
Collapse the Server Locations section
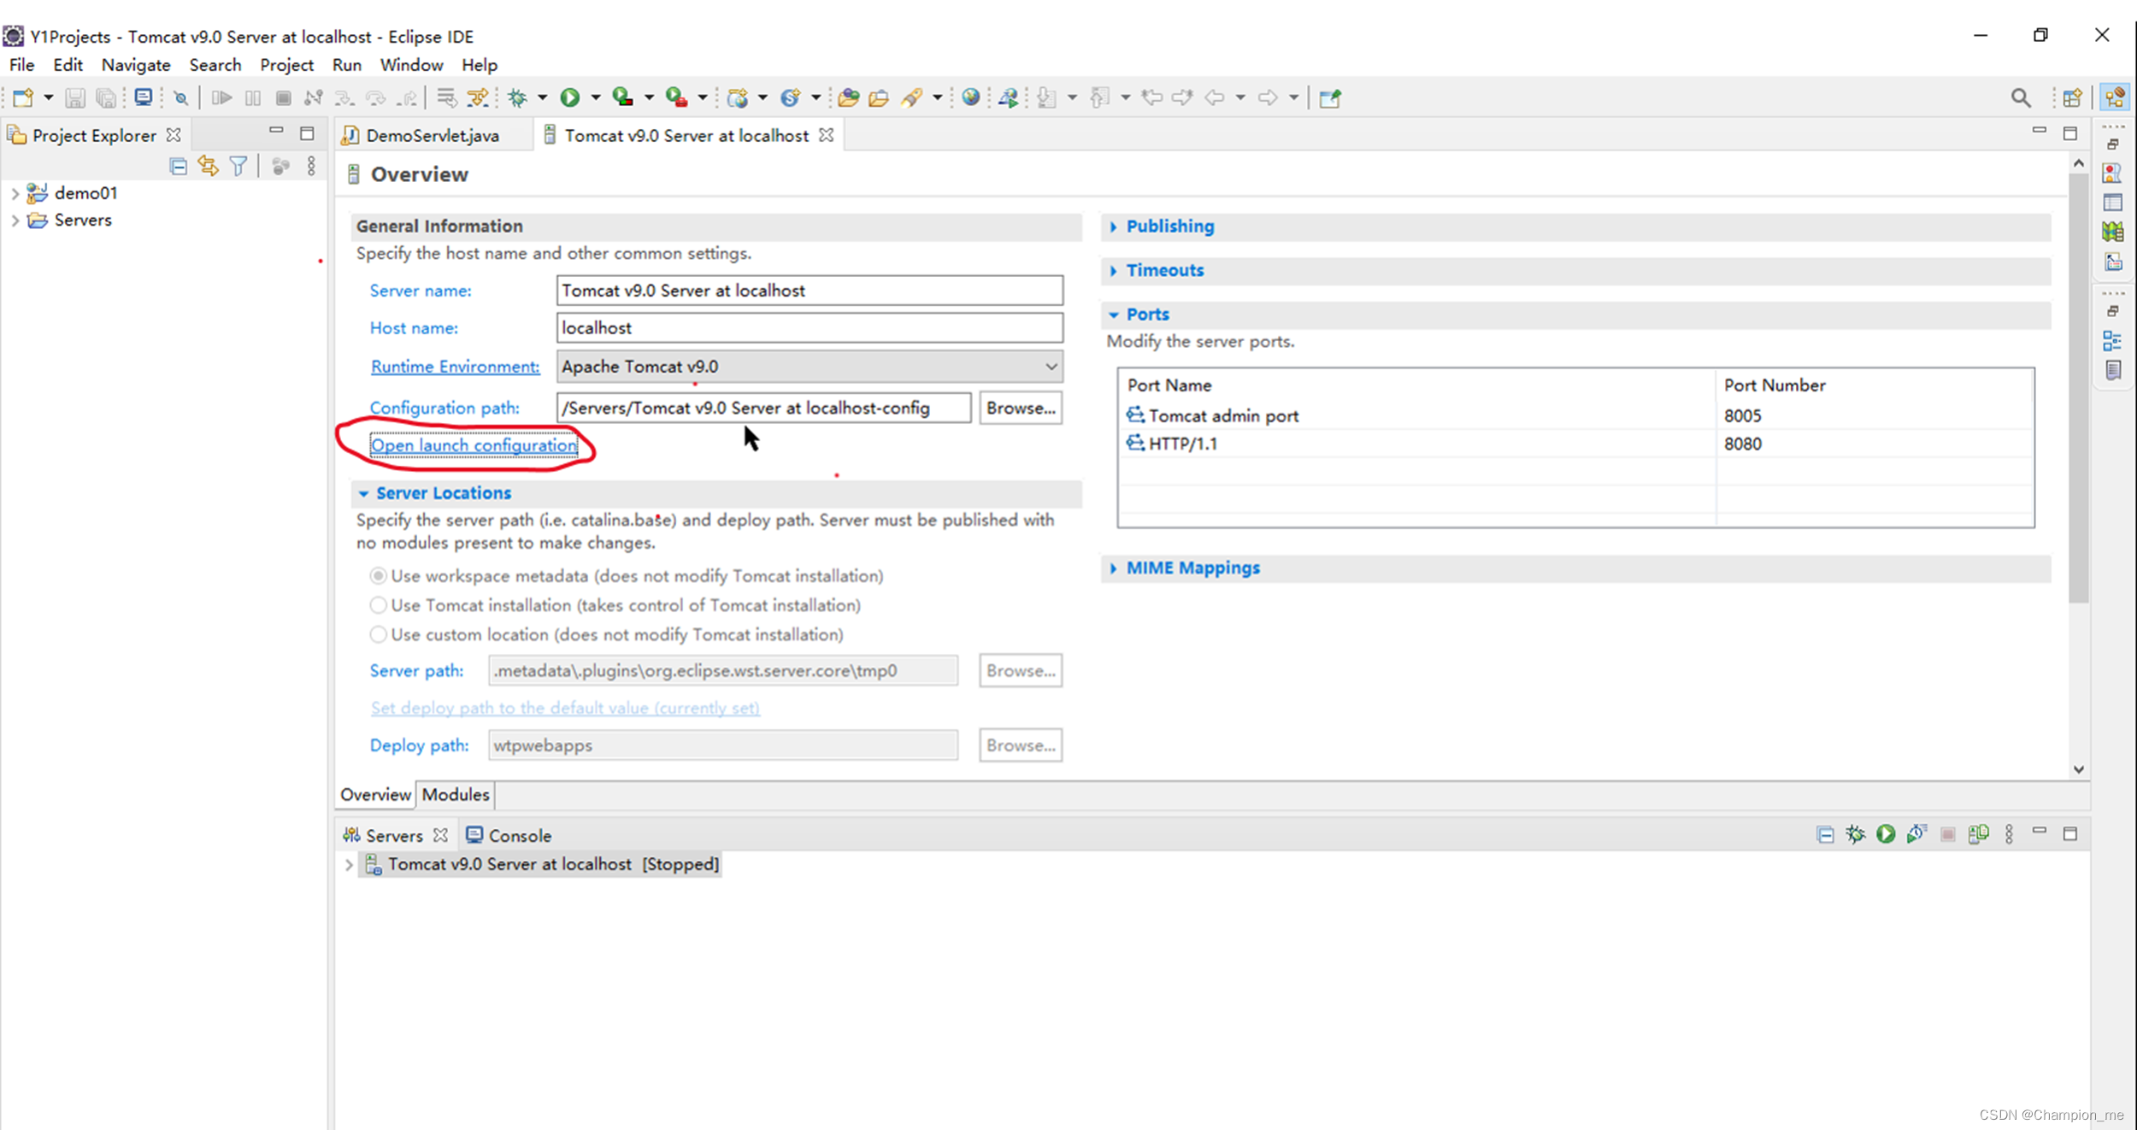click(363, 493)
